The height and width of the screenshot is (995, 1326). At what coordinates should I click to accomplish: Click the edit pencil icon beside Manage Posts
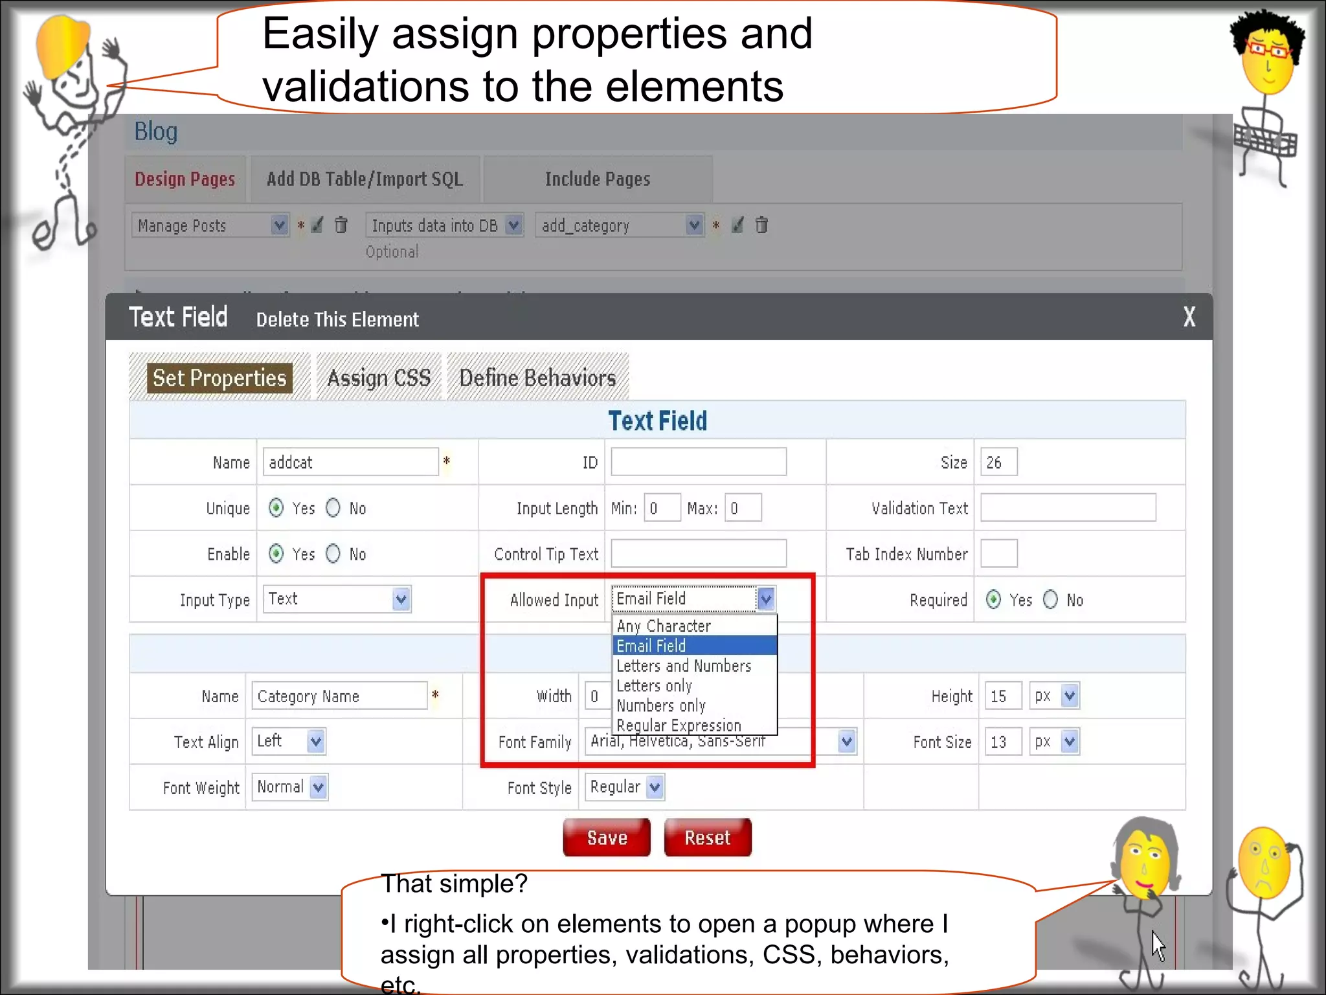click(x=317, y=225)
